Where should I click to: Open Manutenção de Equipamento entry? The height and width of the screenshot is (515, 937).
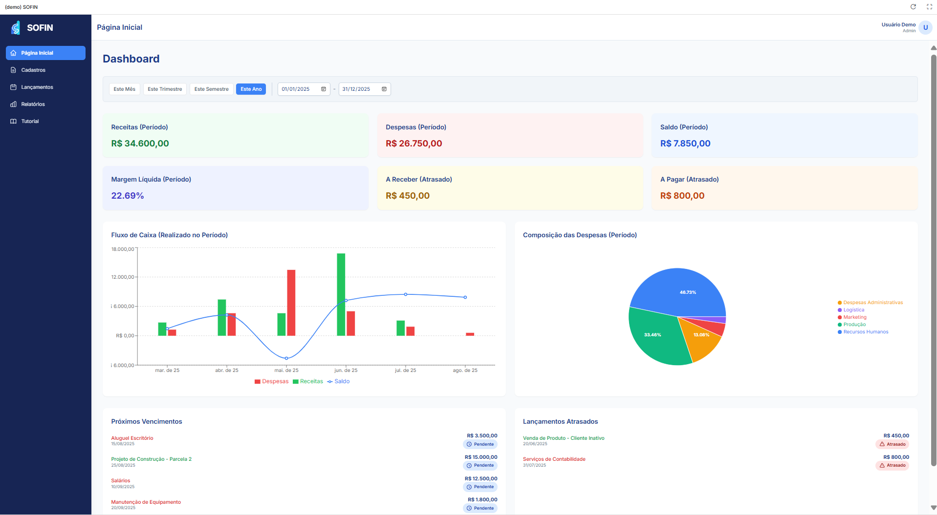click(146, 502)
